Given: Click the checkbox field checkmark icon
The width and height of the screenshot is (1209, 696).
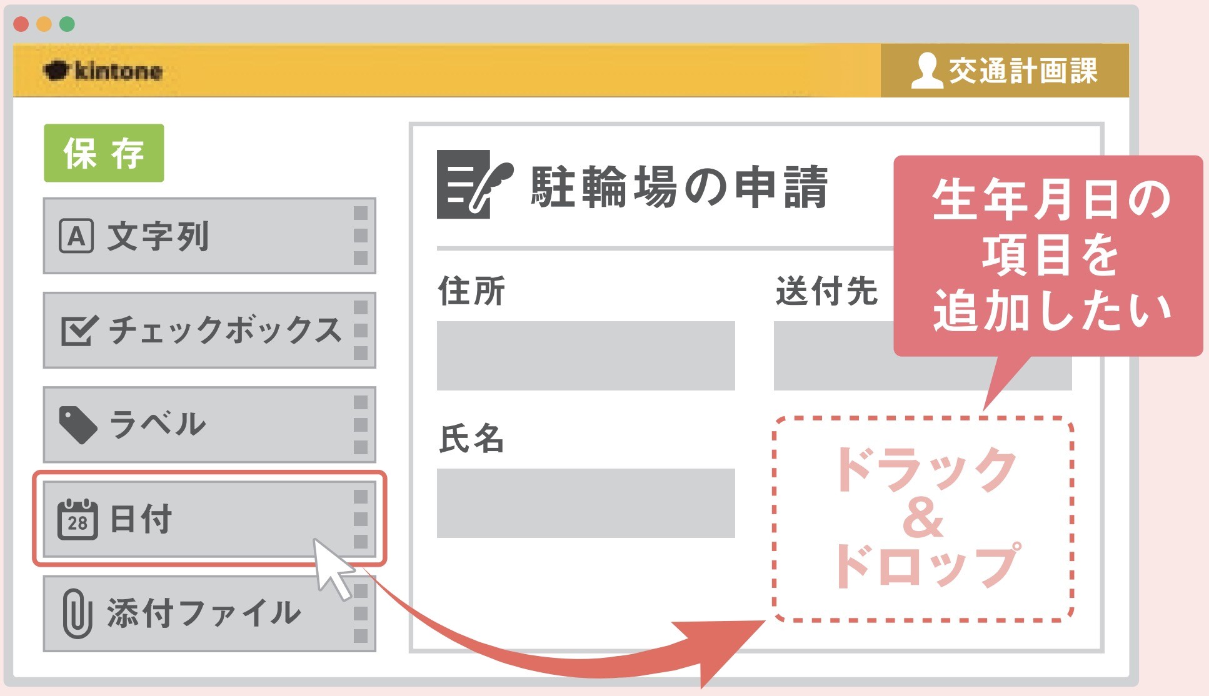Looking at the screenshot, I should pyautogui.click(x=79, y=331).
